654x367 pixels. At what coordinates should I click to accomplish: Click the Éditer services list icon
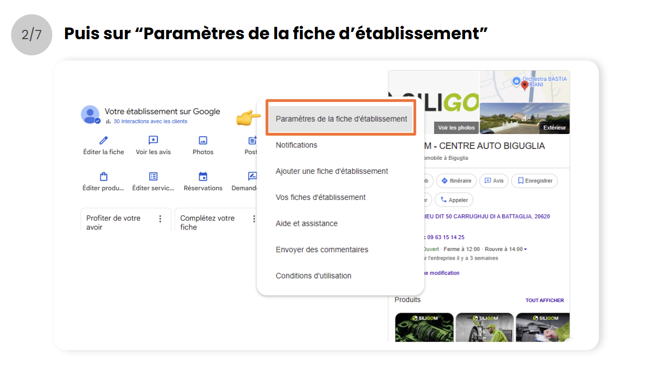tap(153, 176)
